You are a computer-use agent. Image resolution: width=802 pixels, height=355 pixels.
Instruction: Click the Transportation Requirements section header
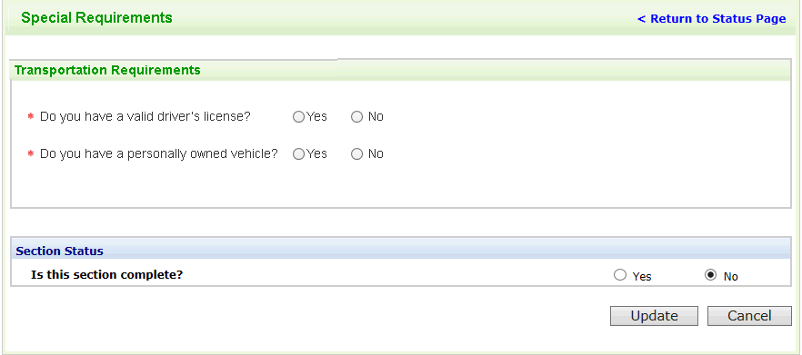[x=107, y=70]
